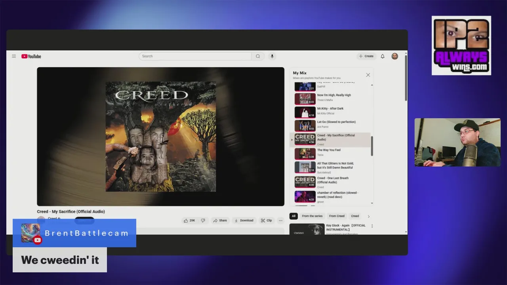The height and width of the screenshot is (285, 507).
Task: Open the account avatar menu
Action: click(395, 56)
